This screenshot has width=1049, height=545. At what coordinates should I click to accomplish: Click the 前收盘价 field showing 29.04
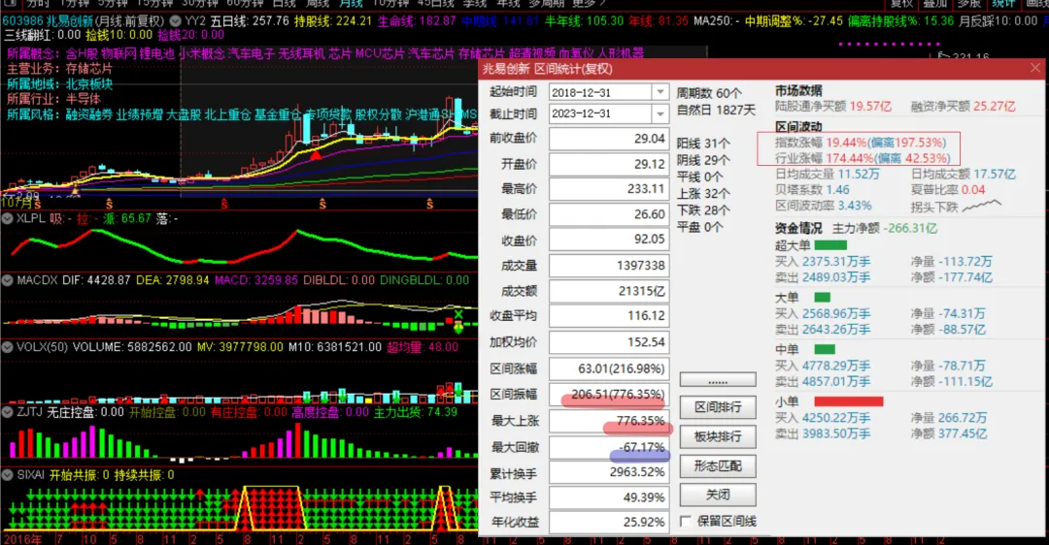609,139
